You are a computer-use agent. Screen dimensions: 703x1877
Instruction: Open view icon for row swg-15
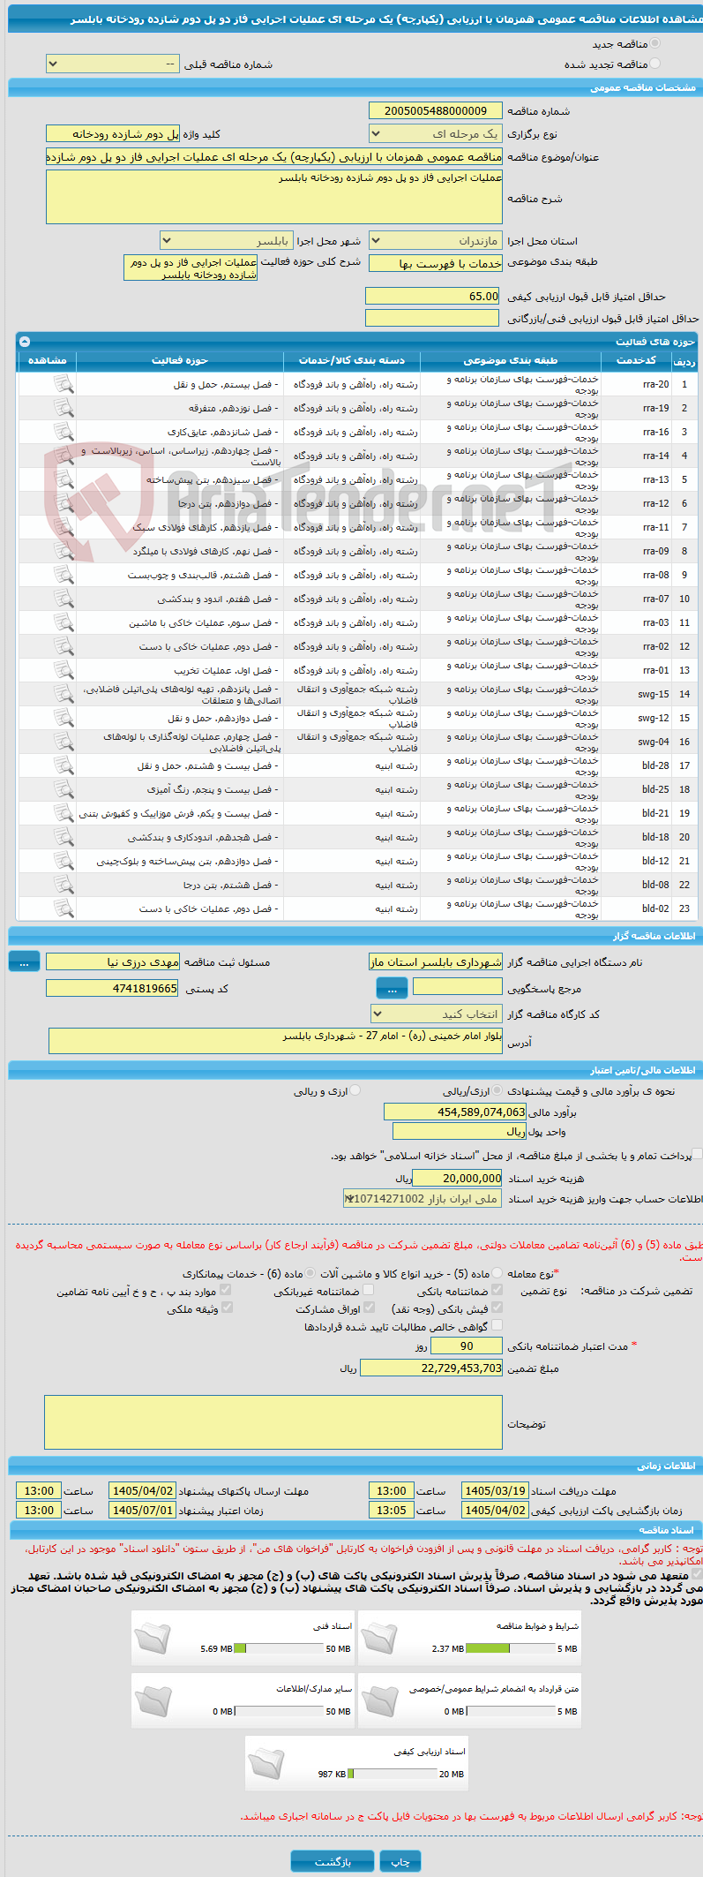(x=64, y=694)
